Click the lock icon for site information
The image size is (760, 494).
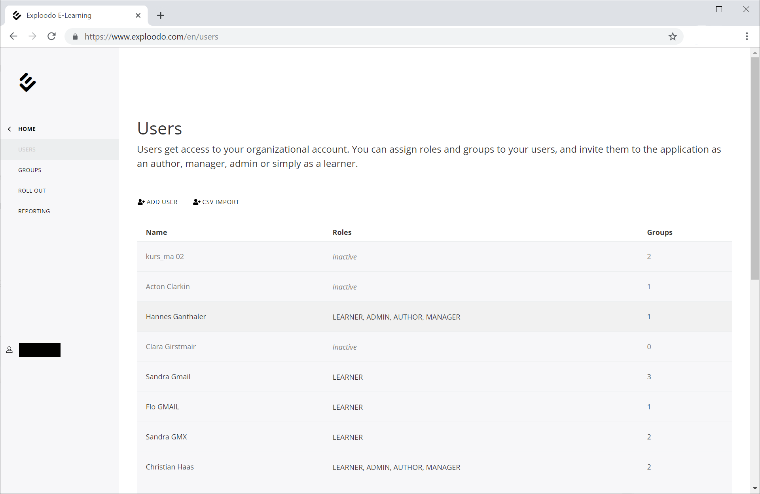(75, 37)
